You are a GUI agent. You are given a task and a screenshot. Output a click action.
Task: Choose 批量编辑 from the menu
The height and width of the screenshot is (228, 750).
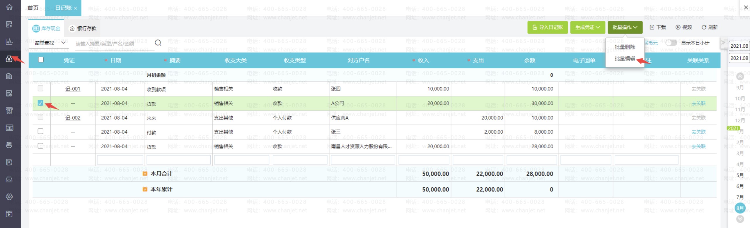point(625,58)
